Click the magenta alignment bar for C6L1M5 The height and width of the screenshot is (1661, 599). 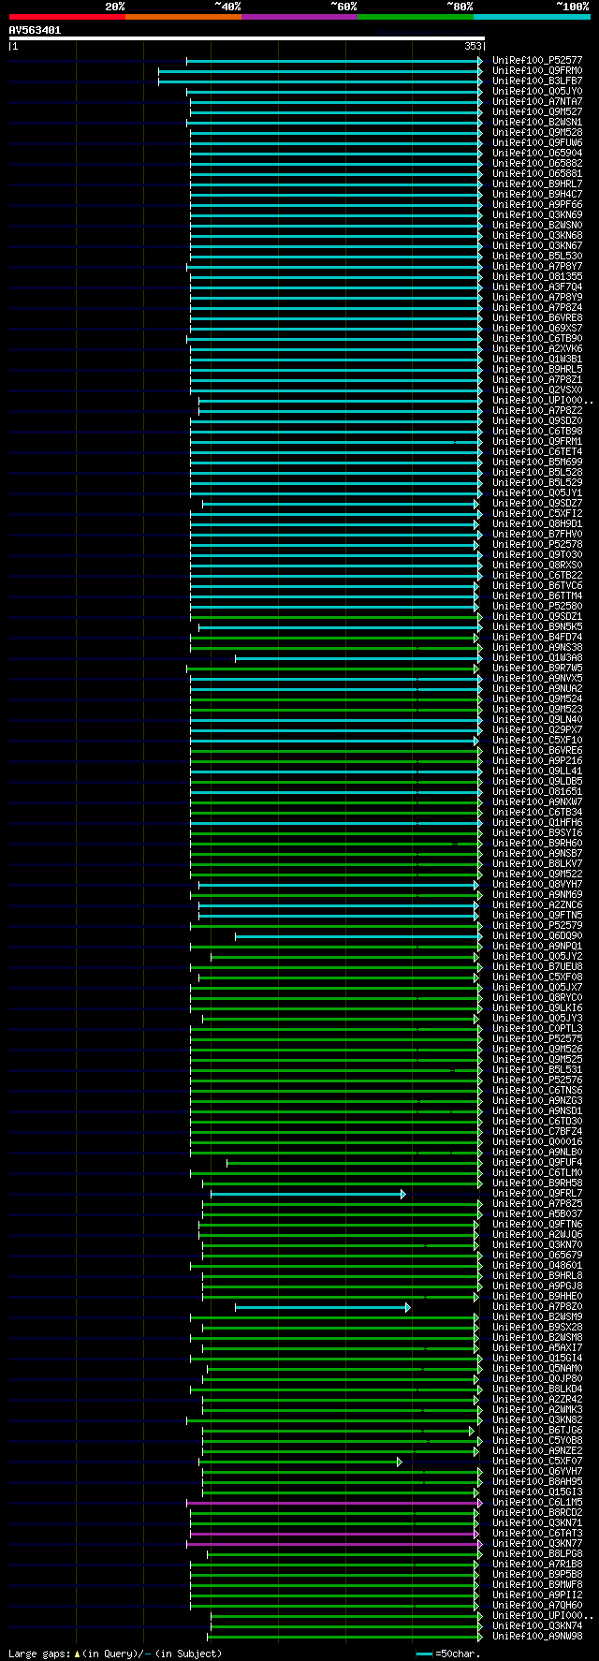(x=334, y=1503)
